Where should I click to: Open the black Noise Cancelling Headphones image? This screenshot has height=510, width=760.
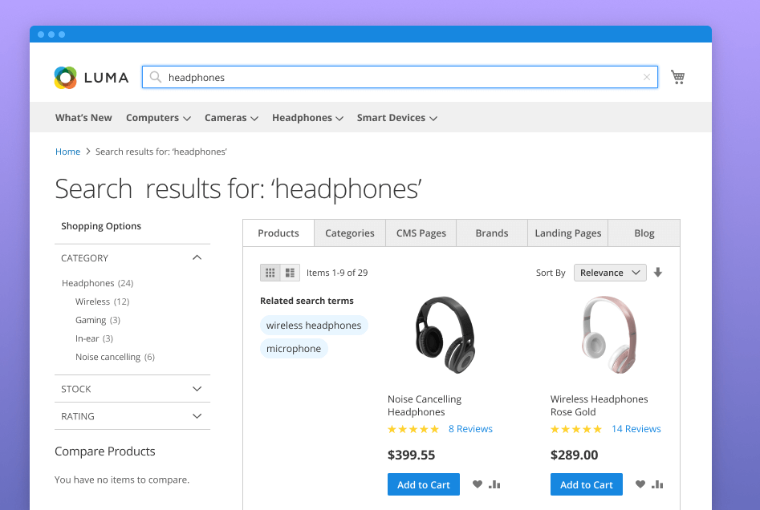[445, 334]
